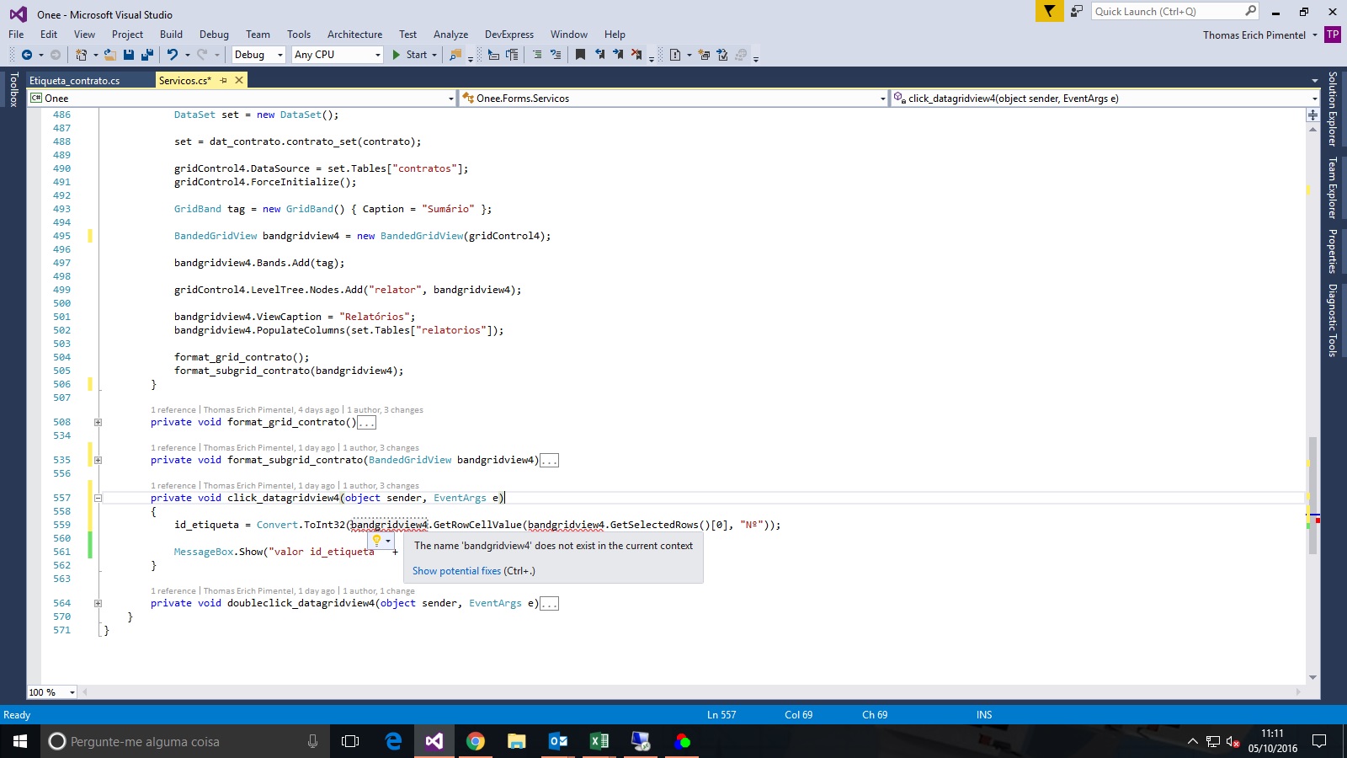The image size is (1347, 758).
Task: Click the feedback notifications flag icon
Action: pos(1049,11)
